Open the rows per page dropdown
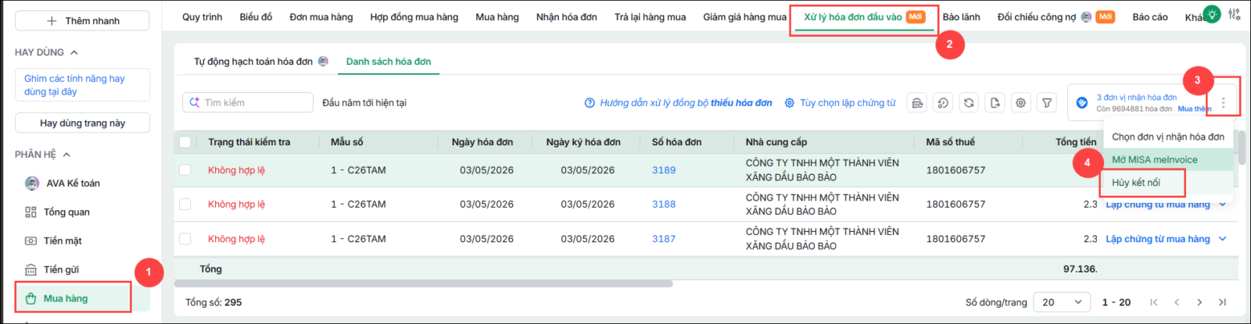Screen dimensions: 1251x324 (x=1062, y=302)
